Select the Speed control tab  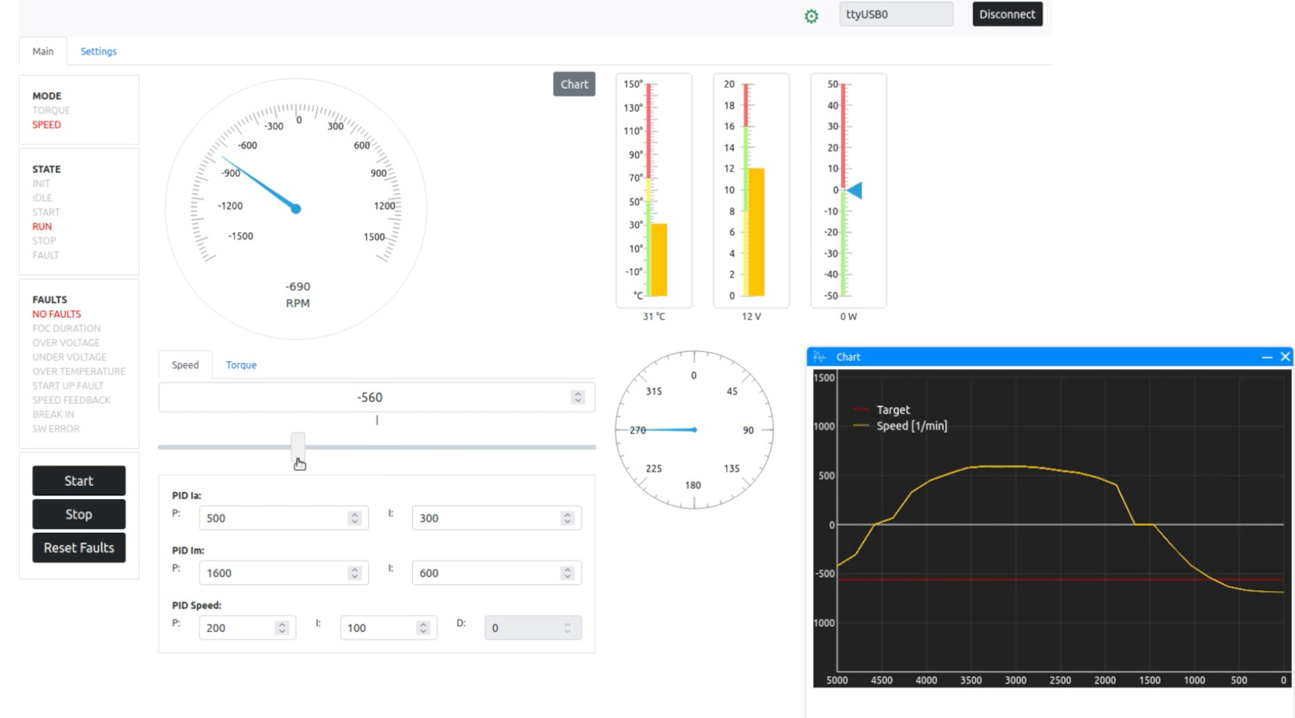coord(185,365)
